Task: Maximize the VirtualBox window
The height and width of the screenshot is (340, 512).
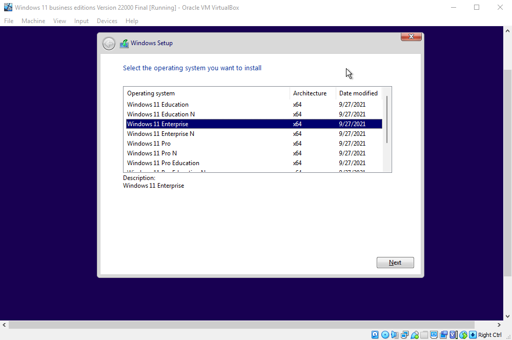Action: tap(477, 7)
